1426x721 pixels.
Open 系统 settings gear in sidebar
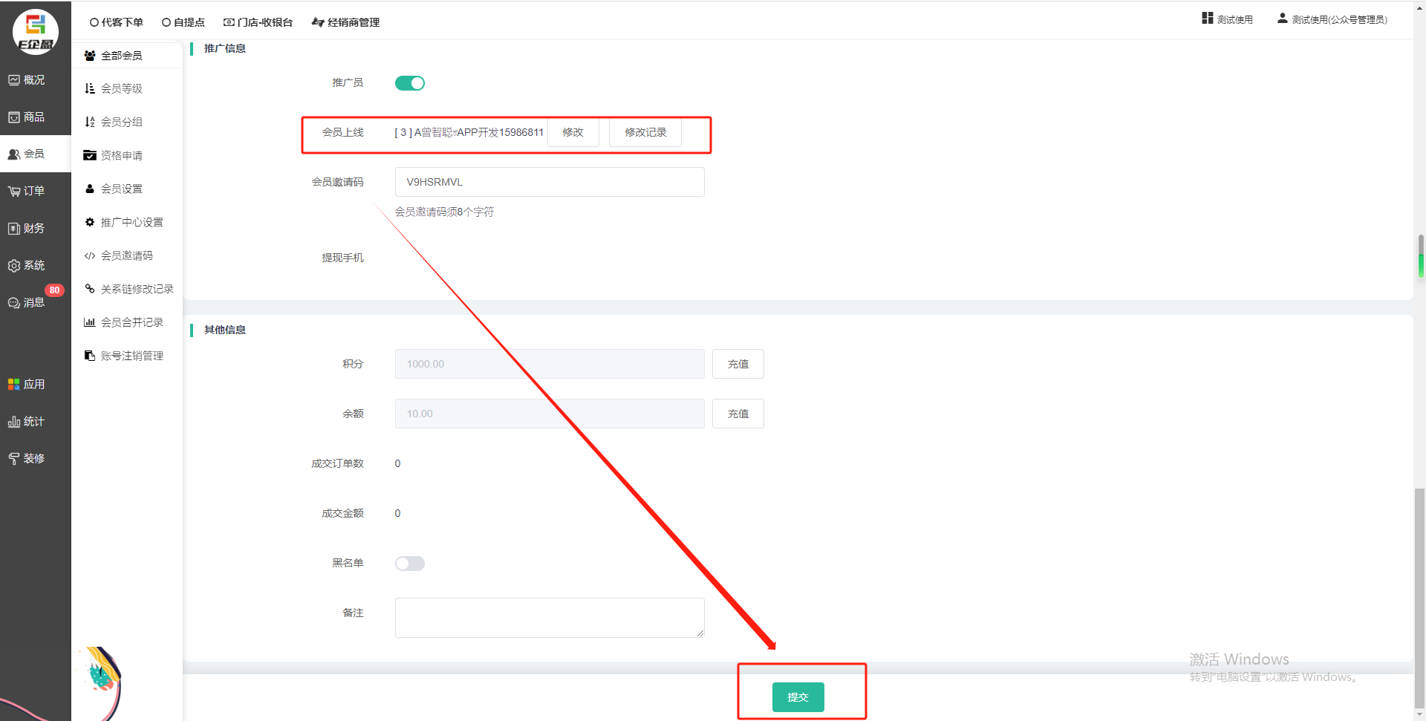[14, 266]
